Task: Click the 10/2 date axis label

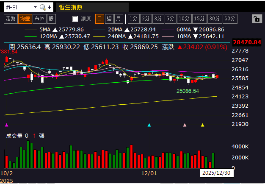Action: [7, 173]
